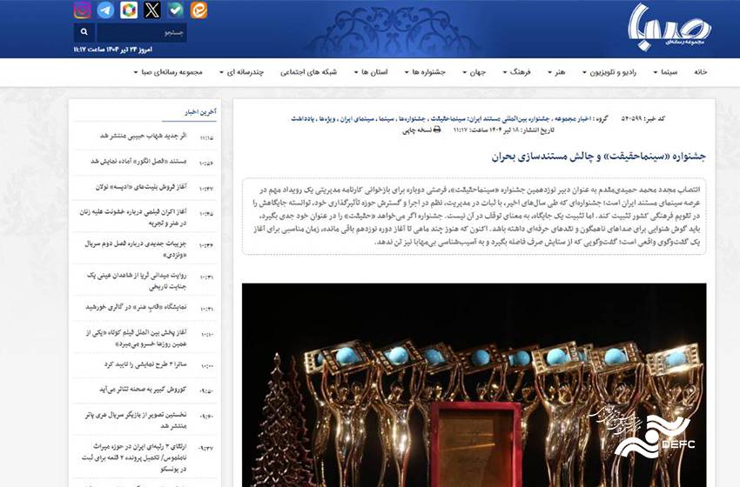Image resolution: width=740 pixels, height=487 pixels.
Task: Click the printer icon for print version
Action: click(x=437, y=130)
